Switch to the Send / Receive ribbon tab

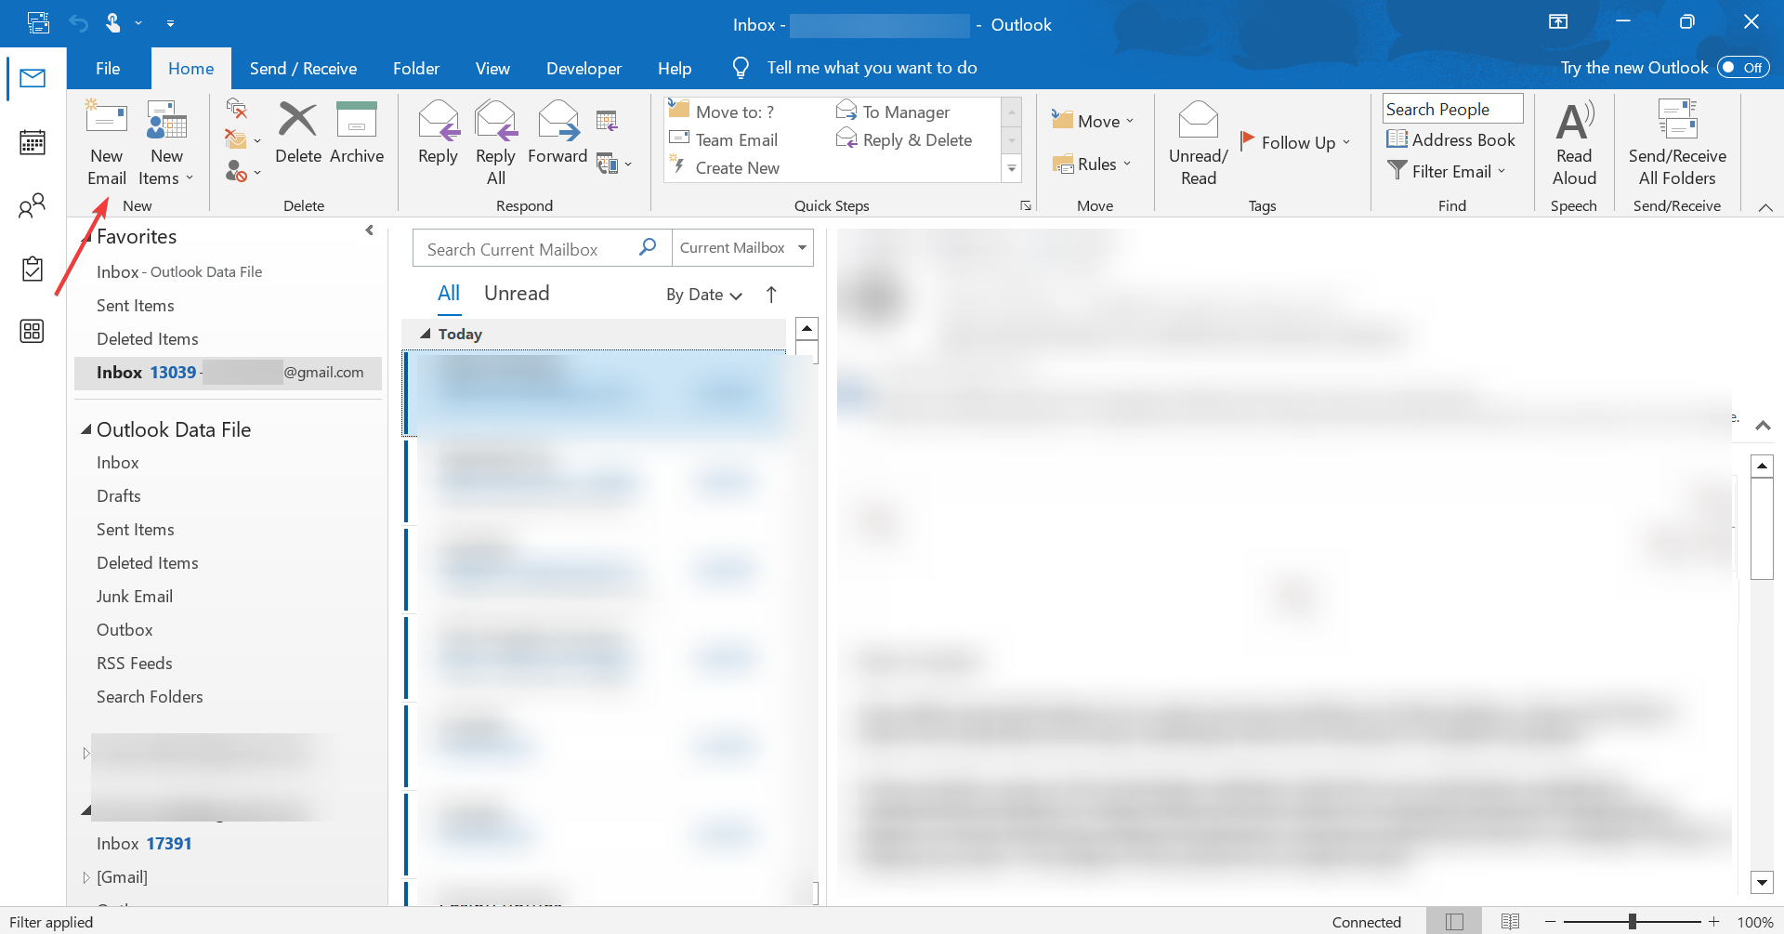[x=303, y=68]
